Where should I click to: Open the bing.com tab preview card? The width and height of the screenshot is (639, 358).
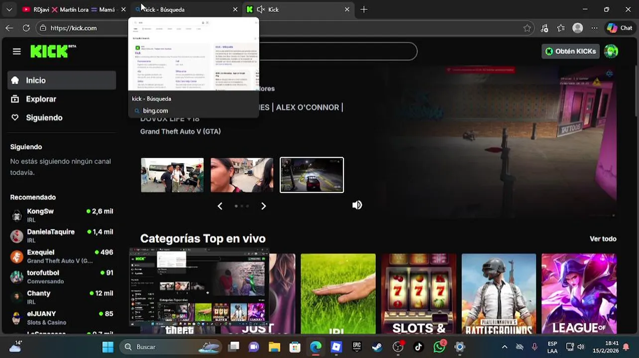(x=194, y=68)
